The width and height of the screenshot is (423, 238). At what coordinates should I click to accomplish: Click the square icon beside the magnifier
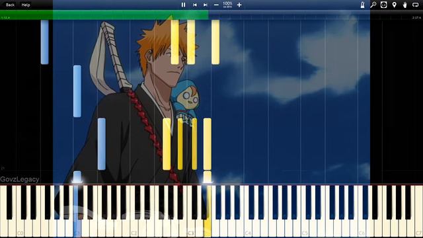coord(383,5)
